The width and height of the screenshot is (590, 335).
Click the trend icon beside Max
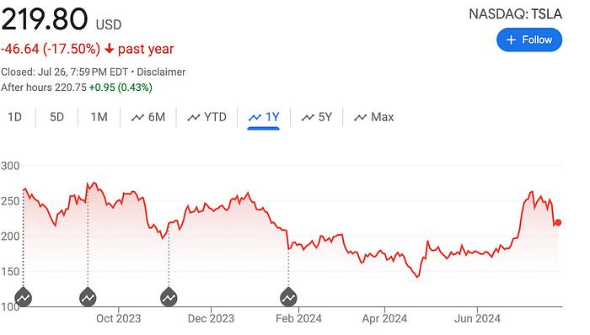click(360, 118)
